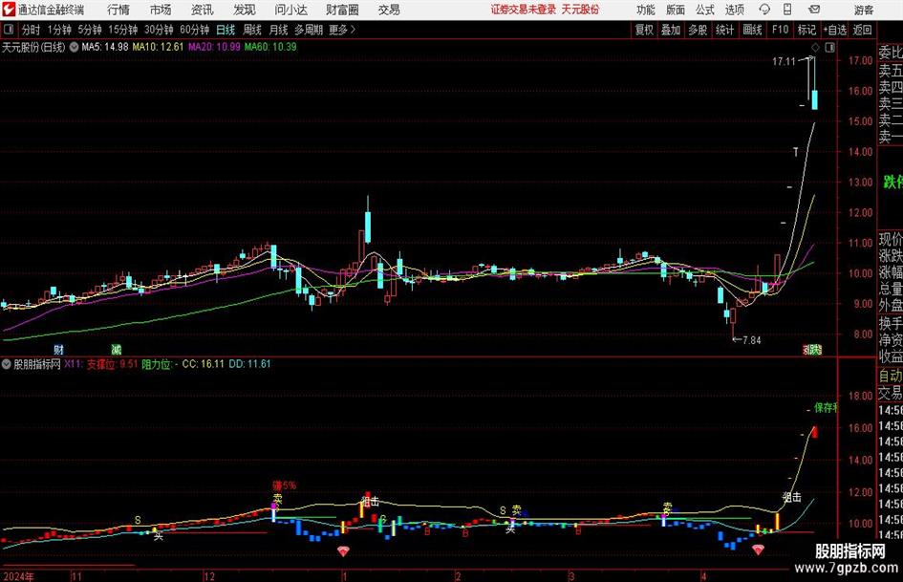The height and width of the screenshot is (582, 903).
Task: Open the 交易 menu
Action: pyautogui.click(x=389, y=10)
